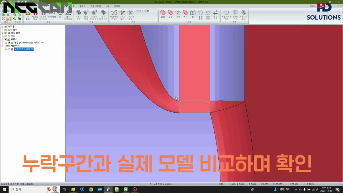Open Task View on the taskbar
Screen dimensions: 343x193
[64, 190]
